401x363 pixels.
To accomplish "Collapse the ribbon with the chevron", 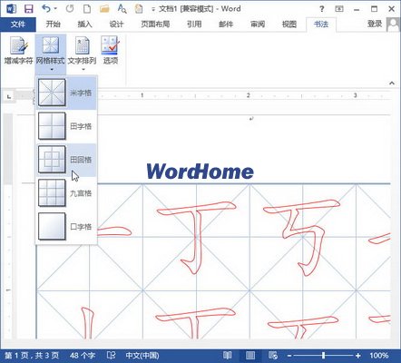I will [x=392, y=83].
